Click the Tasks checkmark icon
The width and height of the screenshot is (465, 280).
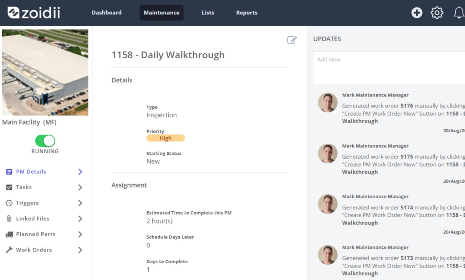click(9, 187)
